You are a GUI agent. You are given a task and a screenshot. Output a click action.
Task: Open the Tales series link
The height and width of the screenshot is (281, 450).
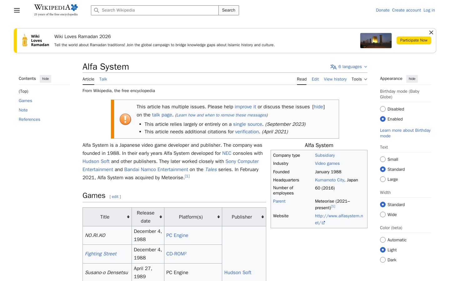click(x=211, y=170)
